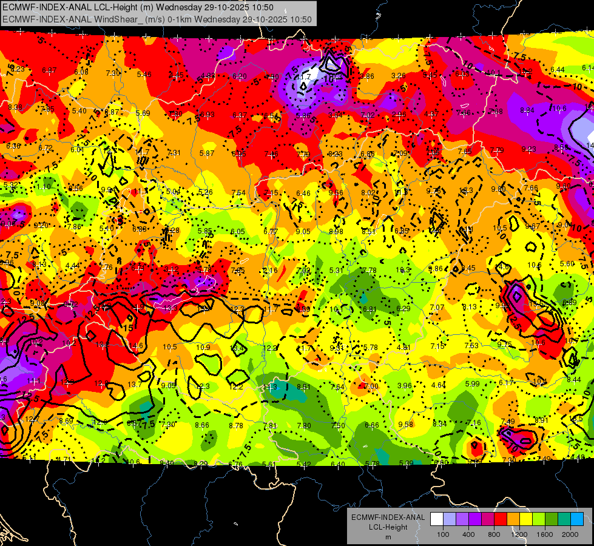Click the white legend swatch

[437, 519]
